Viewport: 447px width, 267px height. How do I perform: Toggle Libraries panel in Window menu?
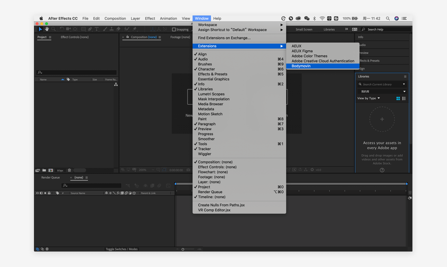[x=239, y=89]
